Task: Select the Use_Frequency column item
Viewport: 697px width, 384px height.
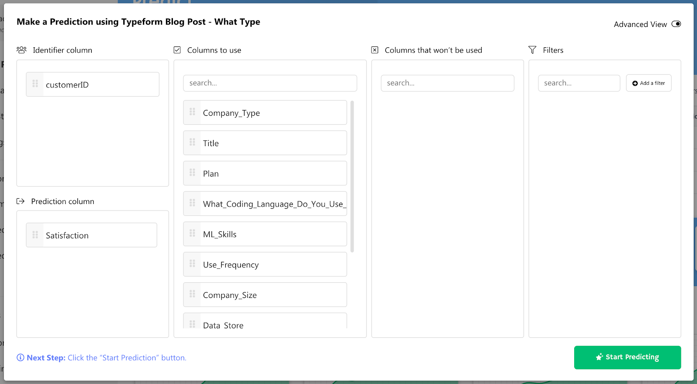Action: 265,264
